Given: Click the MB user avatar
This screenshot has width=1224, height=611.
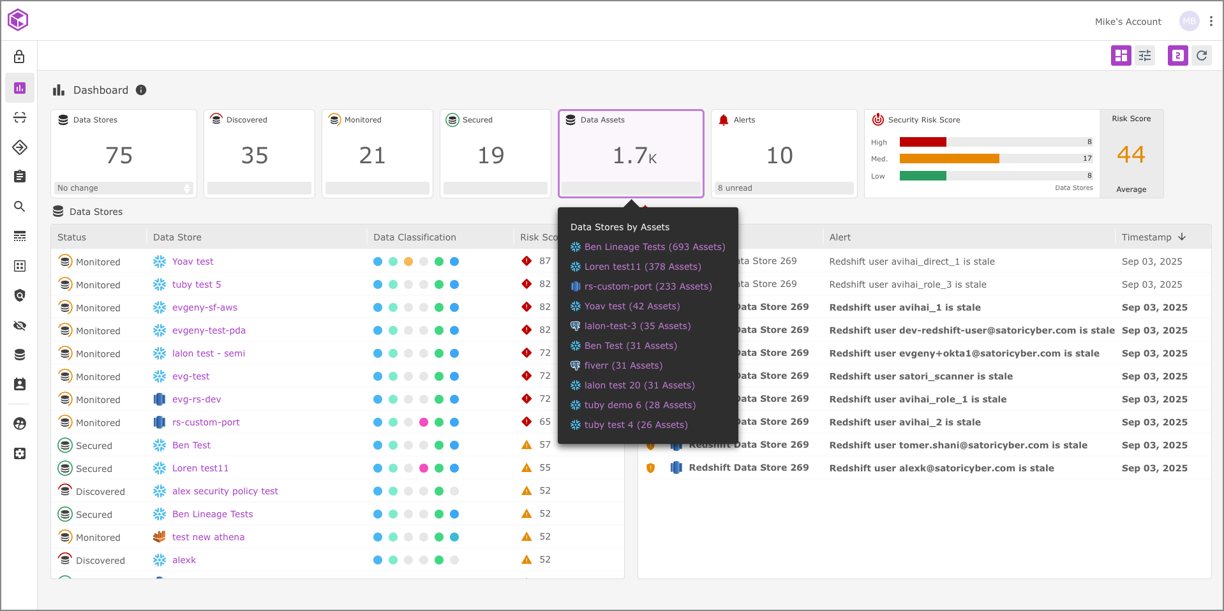Looking at the screenshot, I should [x=1189, y=21].
